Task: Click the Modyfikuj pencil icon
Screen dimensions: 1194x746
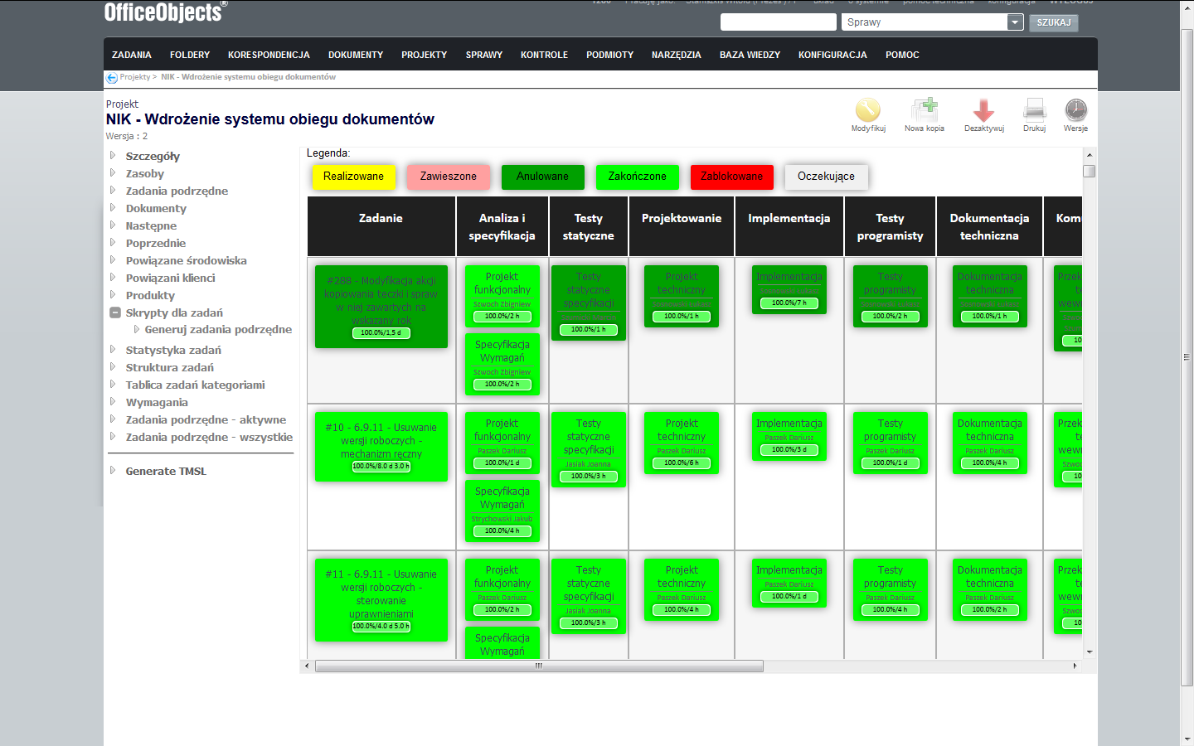Action: tap(867, 110)
